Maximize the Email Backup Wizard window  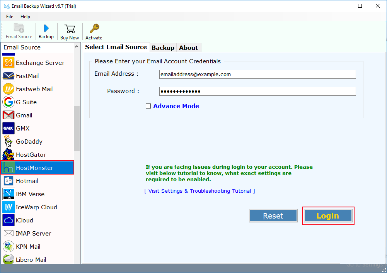point(360,6)
